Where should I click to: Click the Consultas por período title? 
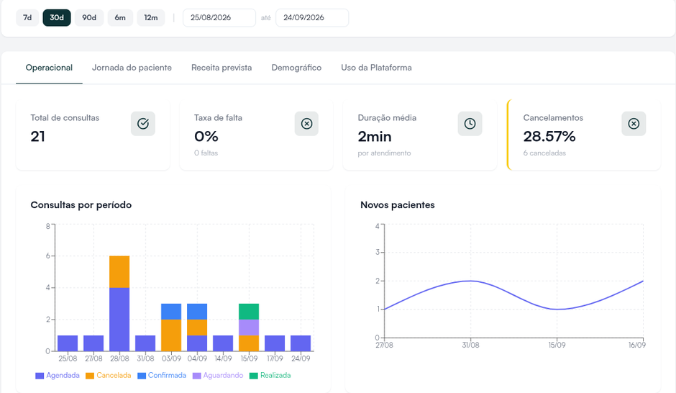tap(81, 205)
